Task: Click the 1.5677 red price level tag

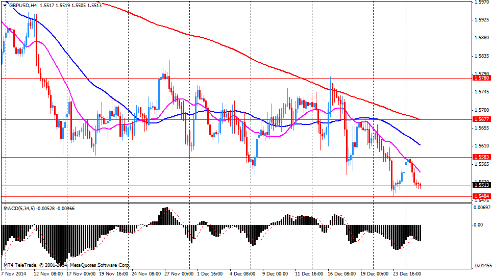Action: tap(481, 119)
